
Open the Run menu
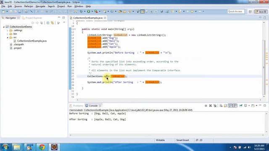[69, 6]
